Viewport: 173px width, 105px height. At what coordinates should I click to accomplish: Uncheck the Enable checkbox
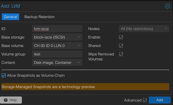(121, 37)
